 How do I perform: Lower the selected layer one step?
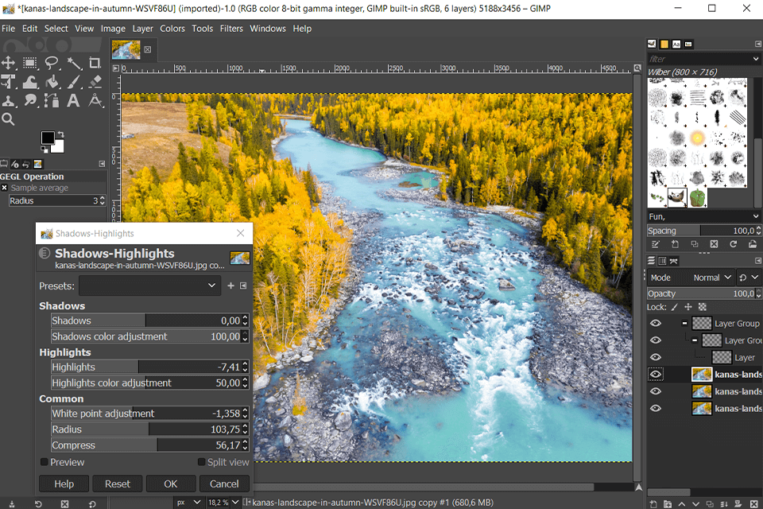696,504
